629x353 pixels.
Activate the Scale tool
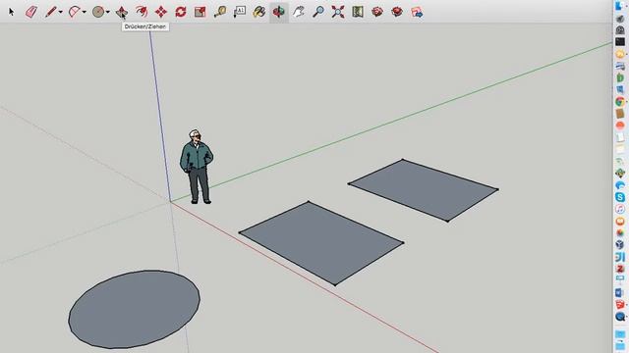tap(200, 12)
